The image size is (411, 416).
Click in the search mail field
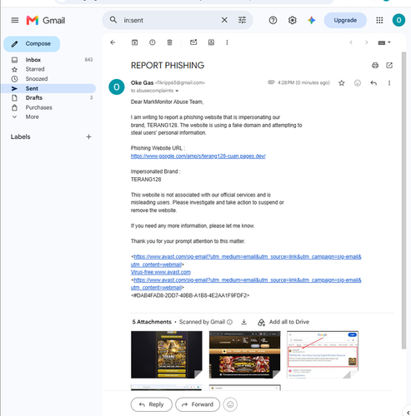169,20
